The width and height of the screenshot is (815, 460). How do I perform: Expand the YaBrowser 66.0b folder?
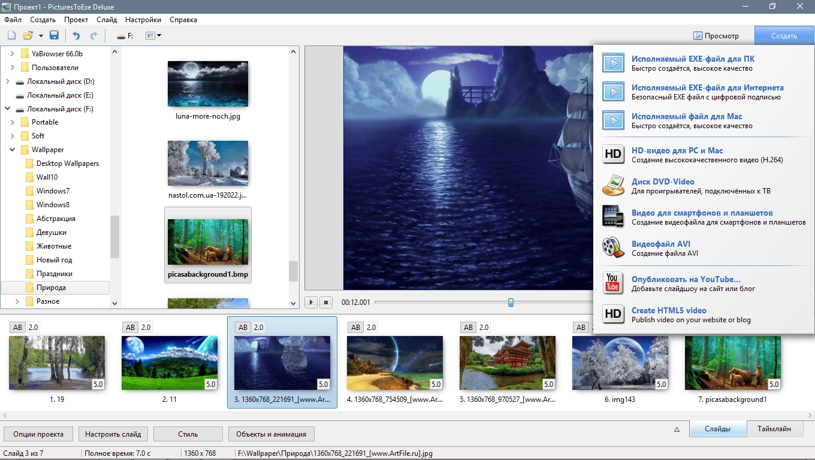click(13, 54)
